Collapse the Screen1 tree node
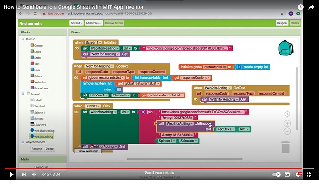 point(23,94)
